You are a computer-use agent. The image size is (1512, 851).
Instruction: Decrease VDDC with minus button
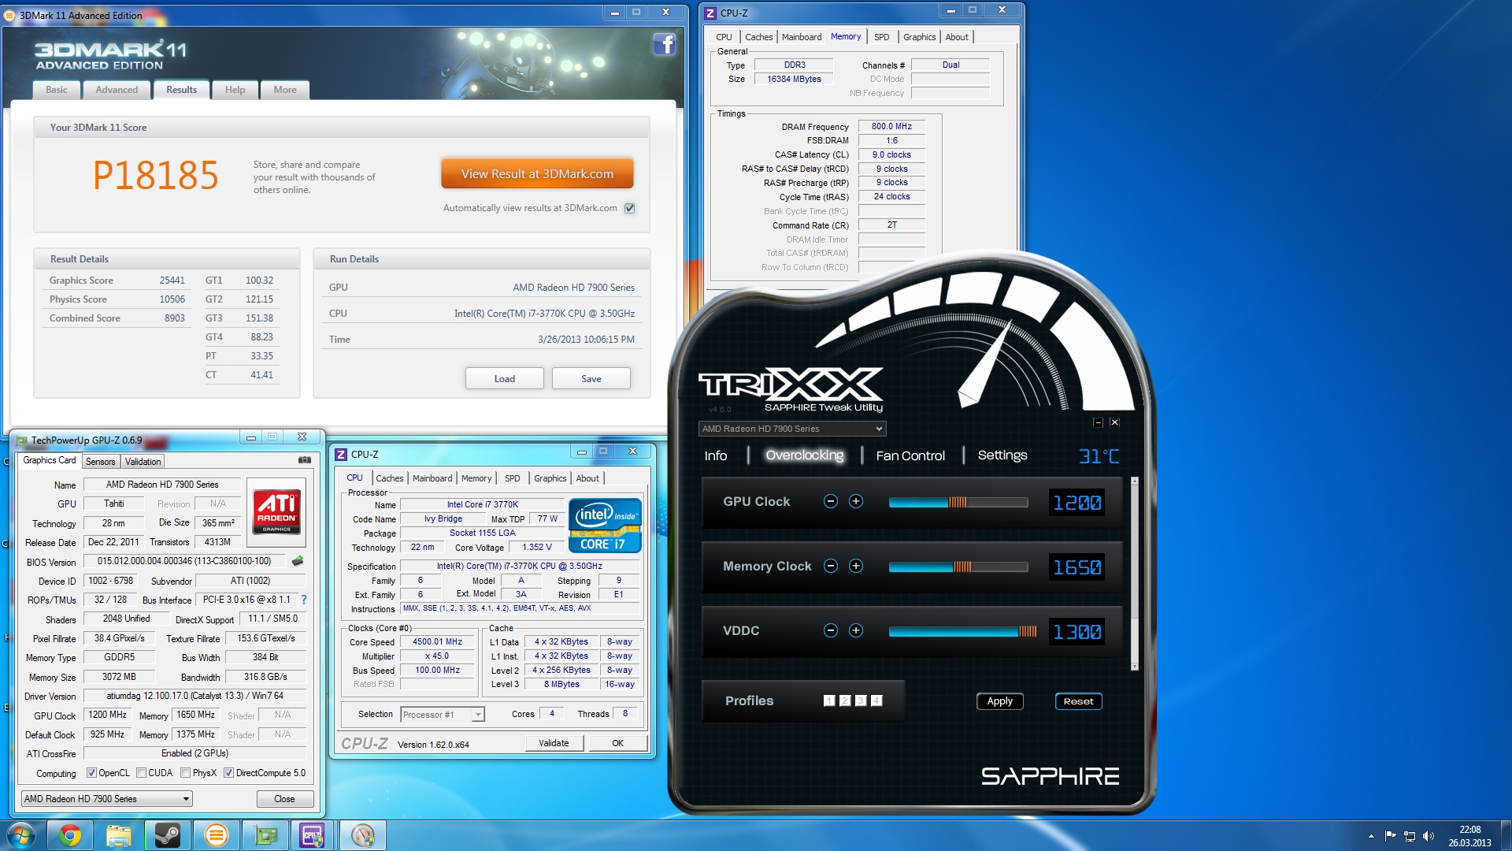pos(830,631)
